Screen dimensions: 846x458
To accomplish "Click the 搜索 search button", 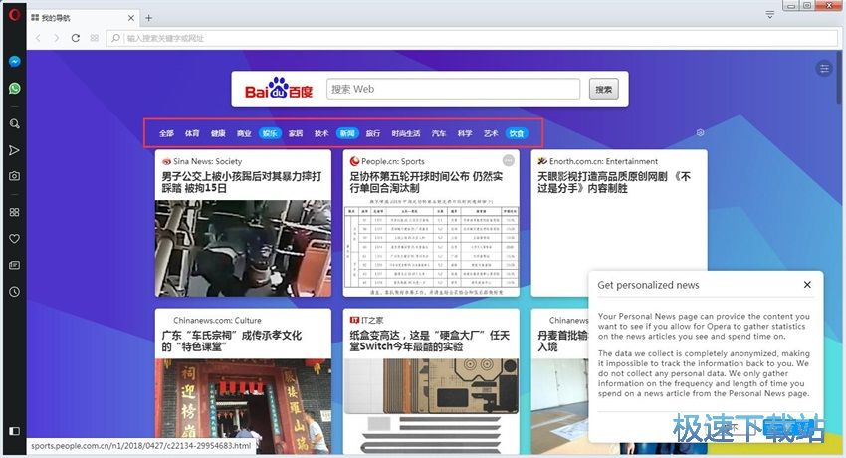I will pos(604,89).
